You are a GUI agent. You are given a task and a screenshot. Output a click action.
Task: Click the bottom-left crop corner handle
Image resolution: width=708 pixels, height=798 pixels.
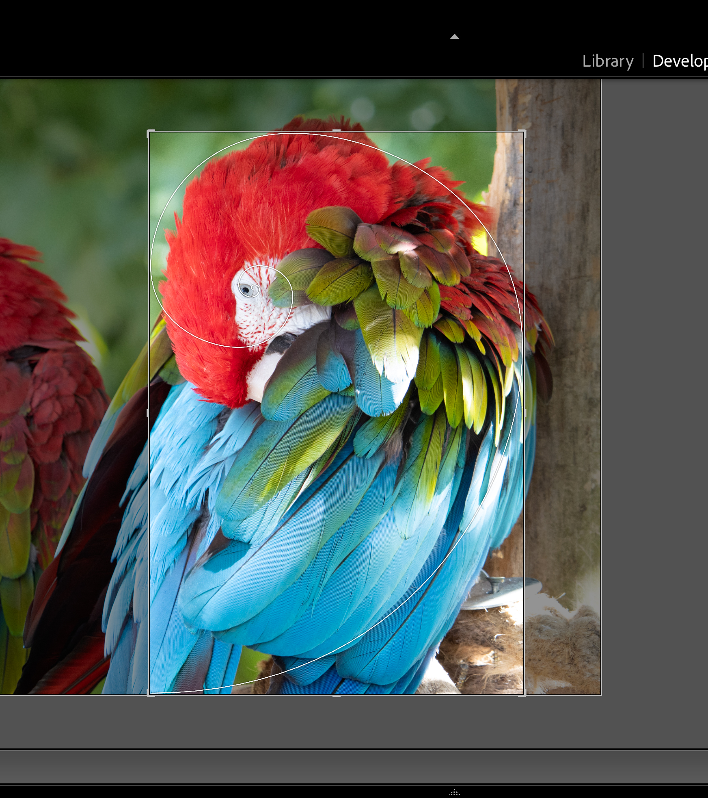coord(150,694)
